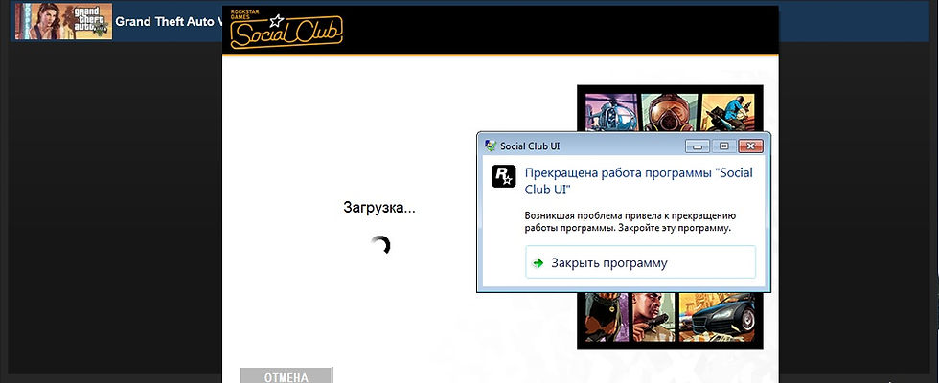This screenshot has width=939, height=383.
Task: Click the Social Club UI dialog title text
Action: coord(530,146)
